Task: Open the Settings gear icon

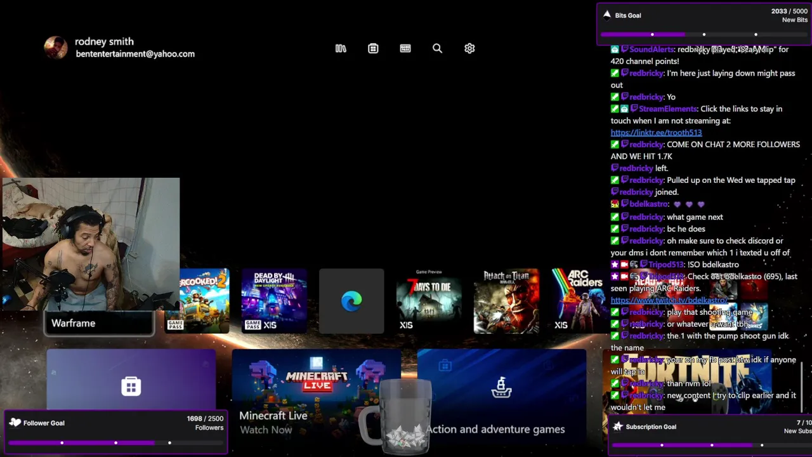Action: coord(469,48)
